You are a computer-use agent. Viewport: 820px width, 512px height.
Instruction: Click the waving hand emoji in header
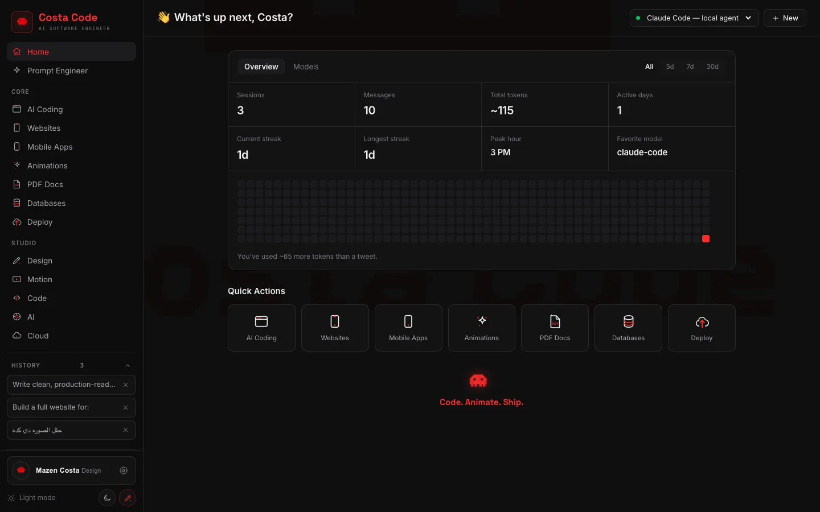coord(163,18)
